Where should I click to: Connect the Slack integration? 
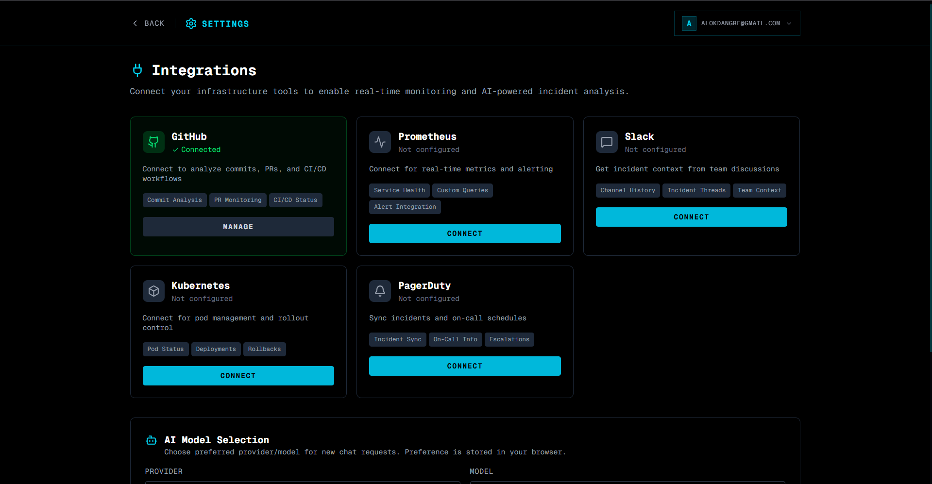pos(692,217)
